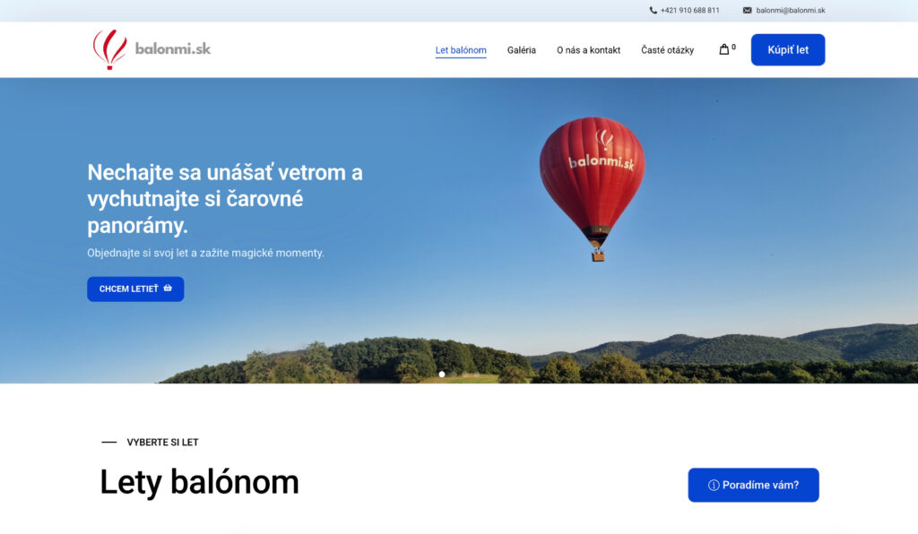This screenshot has height=534, width=918.
Task: Go to O nás a kontakt page
Action: pyautogui.click(x=588, y=50)
